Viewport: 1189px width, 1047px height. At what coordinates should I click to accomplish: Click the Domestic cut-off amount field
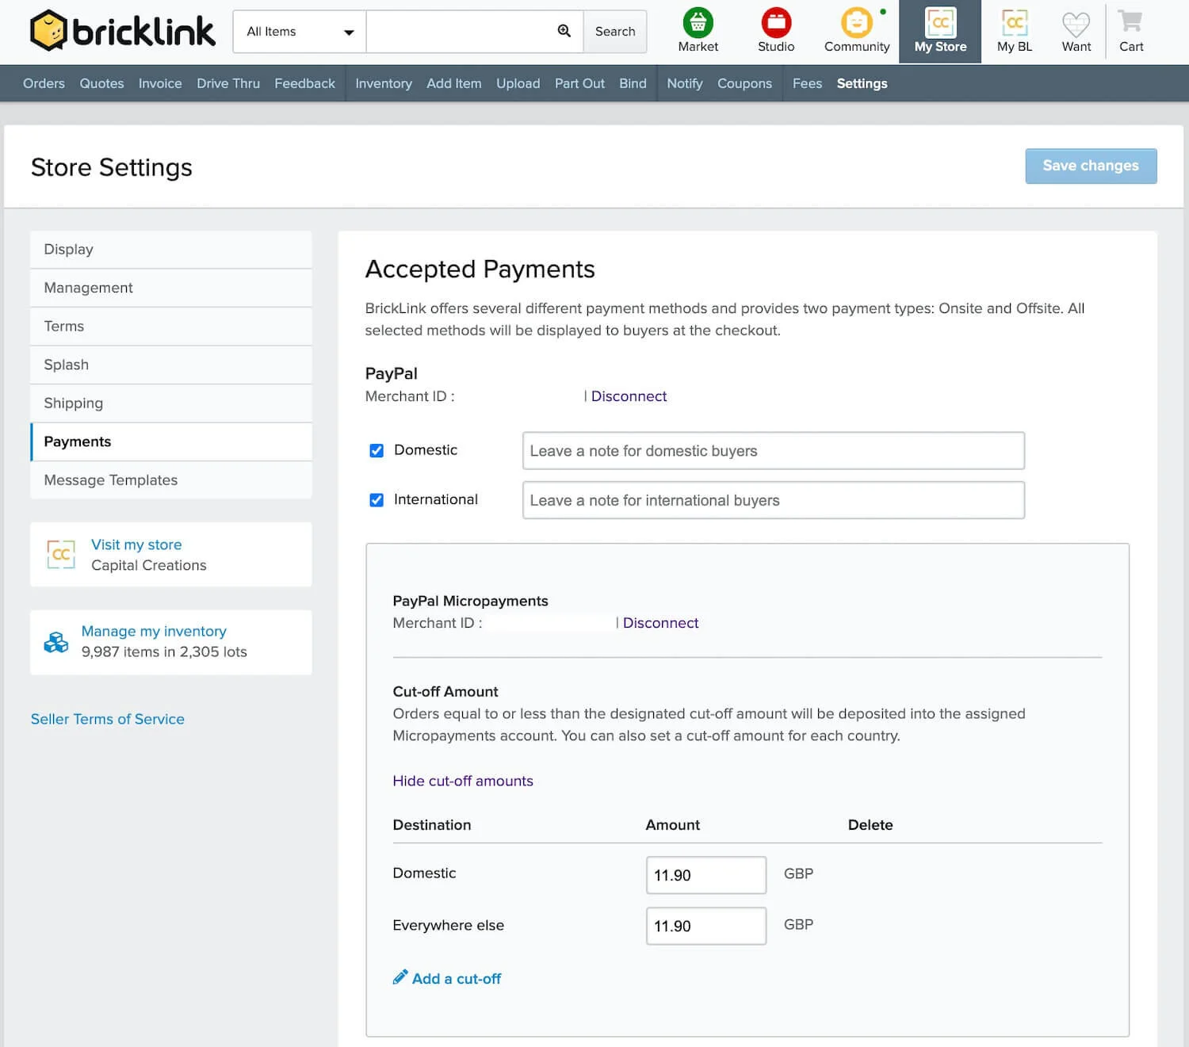[x=706, y=875]
